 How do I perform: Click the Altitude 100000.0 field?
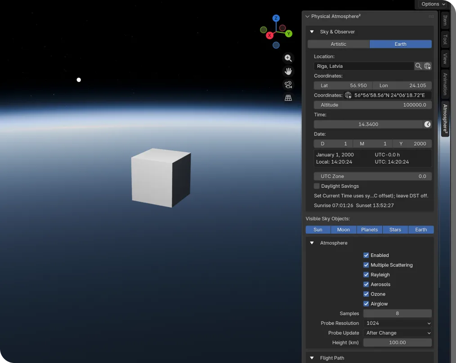click(x=373, y=105)
